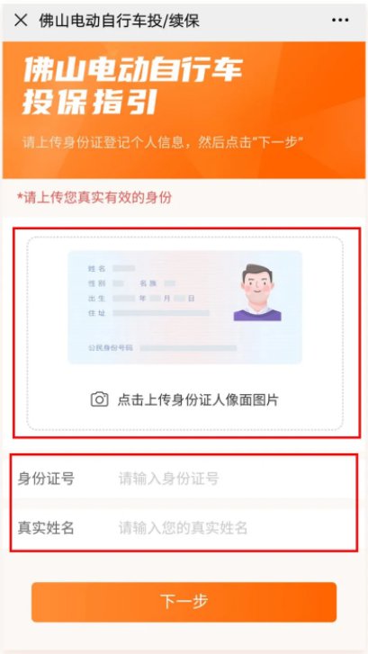Click the 下一步 button
This screenshot has height=654, width=368.
[184, 602]
